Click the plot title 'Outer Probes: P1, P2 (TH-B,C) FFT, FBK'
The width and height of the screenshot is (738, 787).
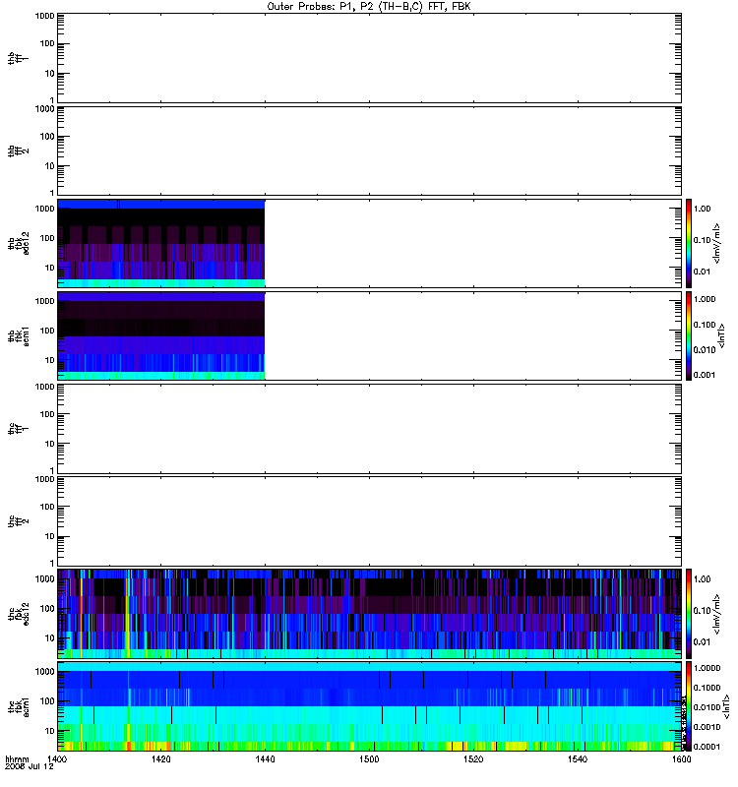click(368, 7)
